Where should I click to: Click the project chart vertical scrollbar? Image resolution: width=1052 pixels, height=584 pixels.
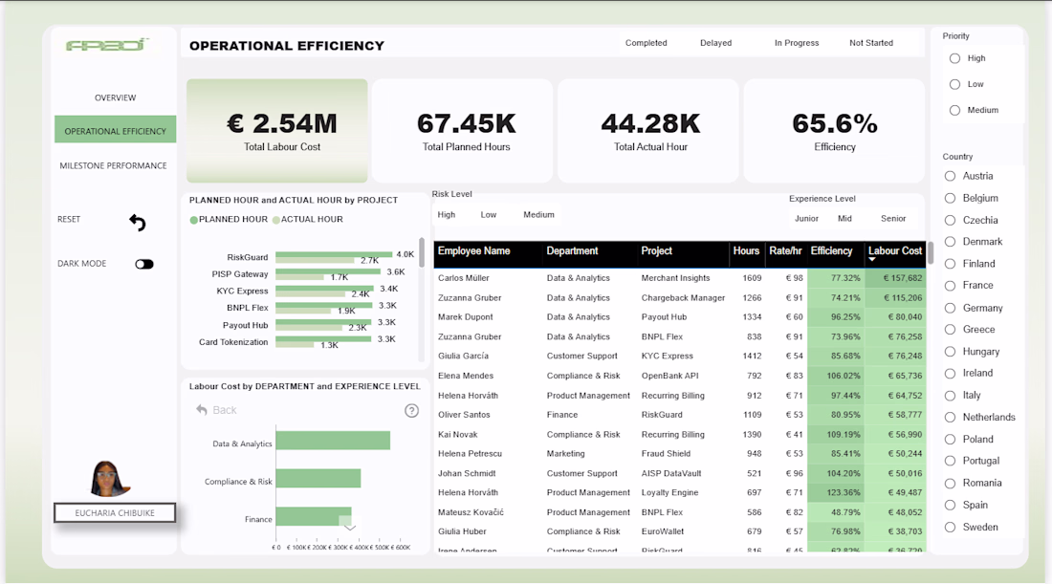[422, 252]
